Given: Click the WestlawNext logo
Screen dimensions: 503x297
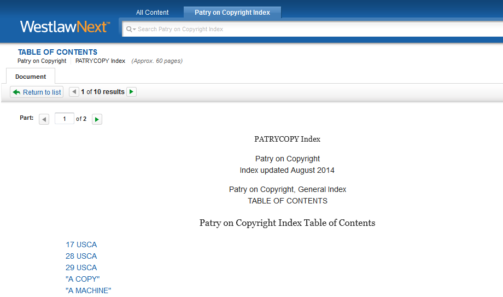Looking at the screenshot, I should click(x=65, y=27).
